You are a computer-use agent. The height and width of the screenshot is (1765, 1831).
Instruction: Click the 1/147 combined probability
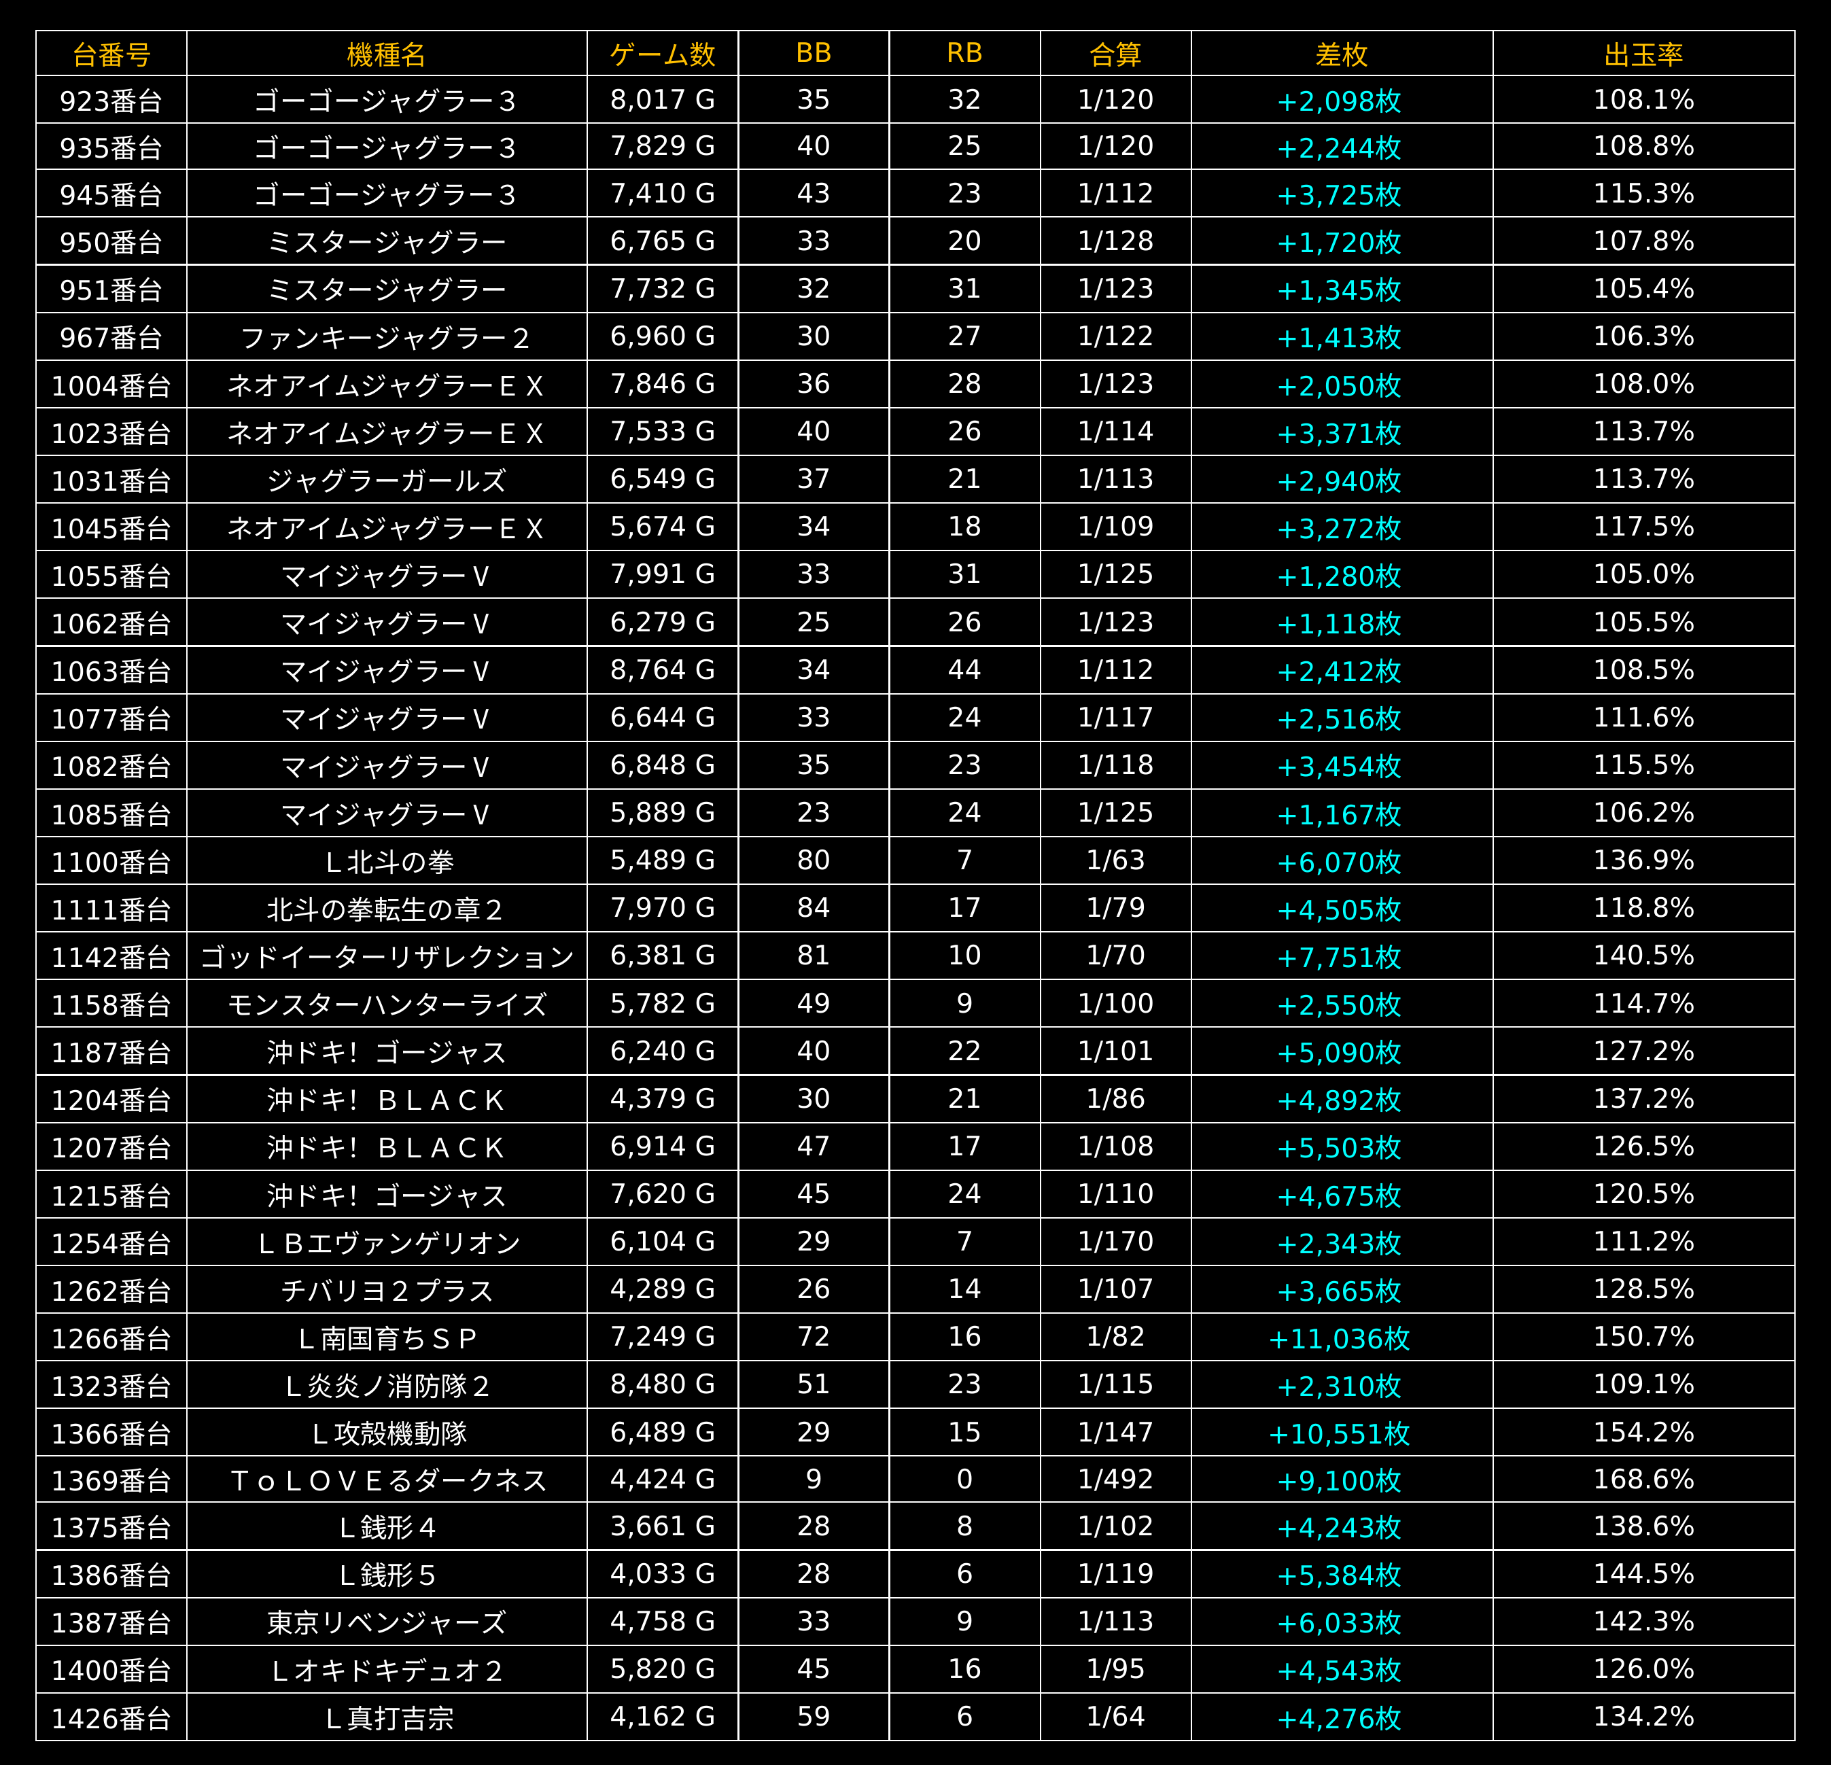point(1115,1433)
